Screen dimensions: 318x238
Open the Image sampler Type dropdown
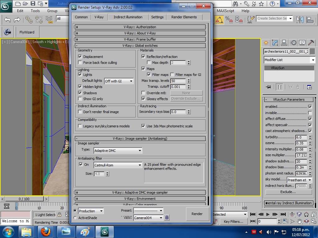[118, 151]
